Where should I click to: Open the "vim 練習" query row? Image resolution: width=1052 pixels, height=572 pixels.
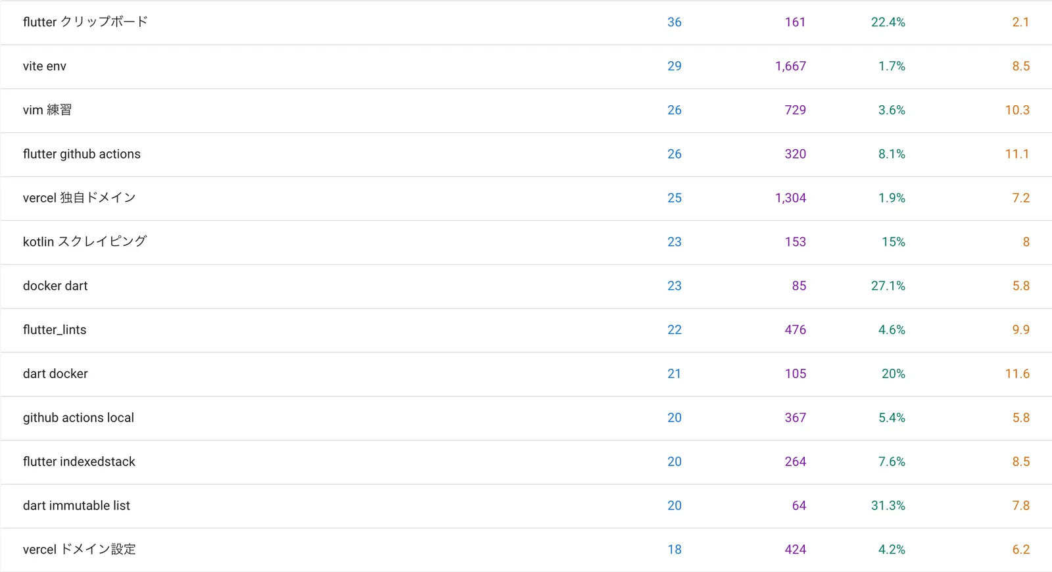coord(47,110)
